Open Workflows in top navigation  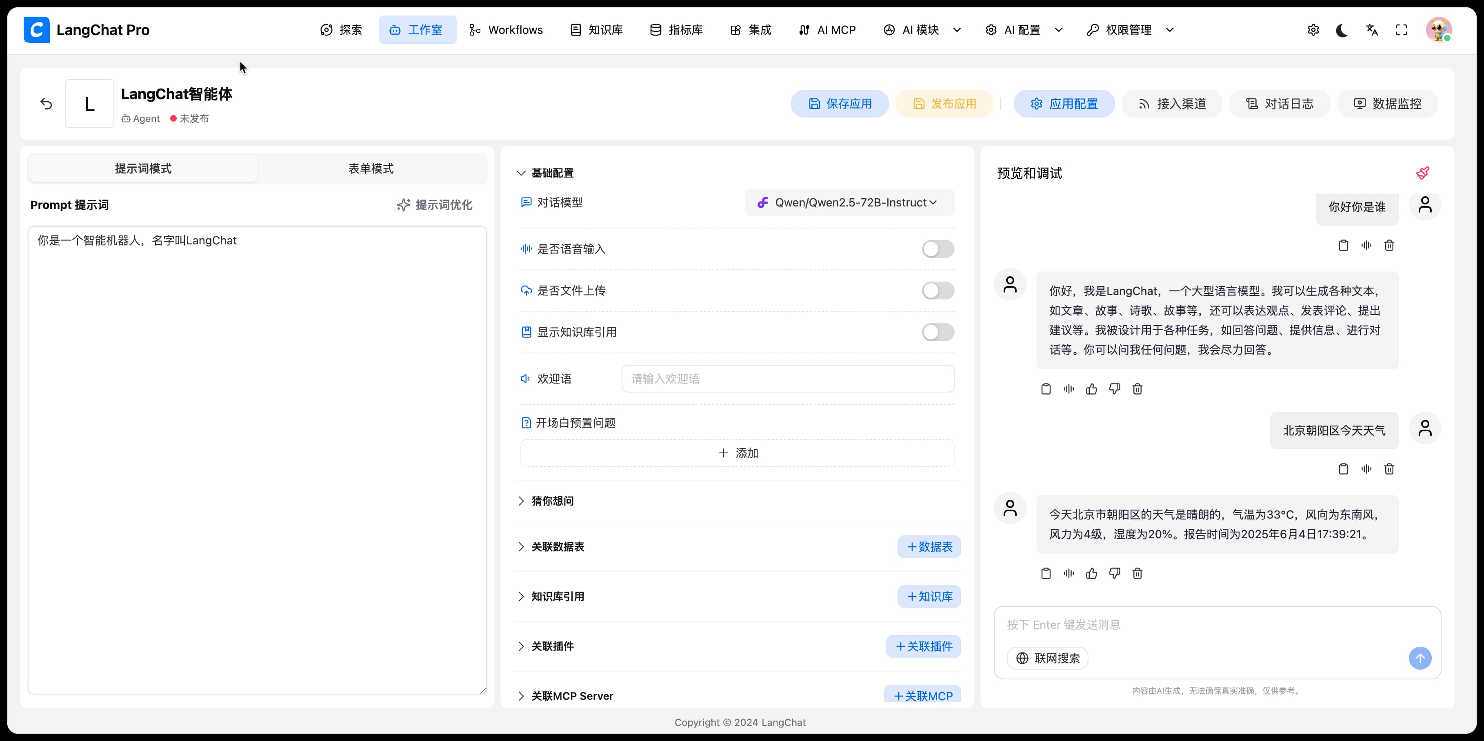pyautogui.click(x=507, y=30)
